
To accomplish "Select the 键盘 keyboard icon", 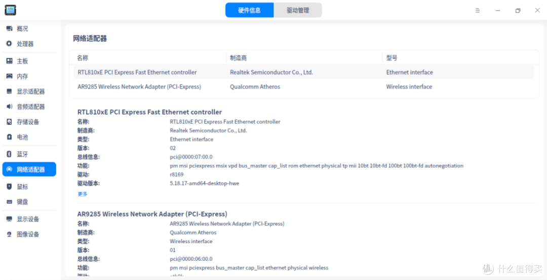I will pyautogui.click(x=10, y=202).
